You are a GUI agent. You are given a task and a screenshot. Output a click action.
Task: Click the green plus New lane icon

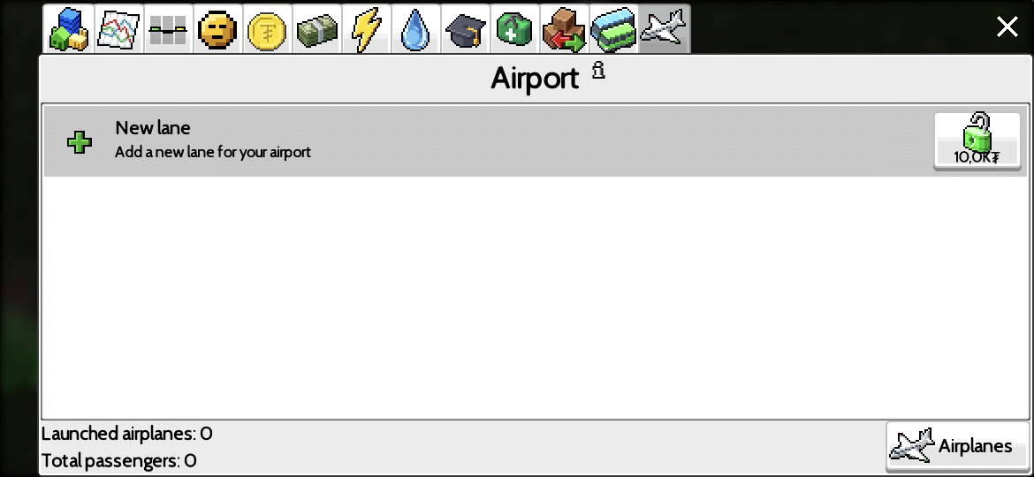(80, 141)
